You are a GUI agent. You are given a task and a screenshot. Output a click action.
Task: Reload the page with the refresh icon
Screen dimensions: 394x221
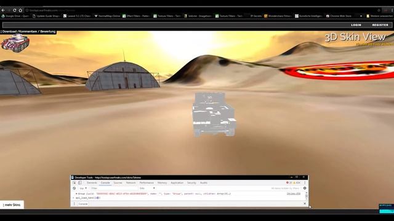15,10
